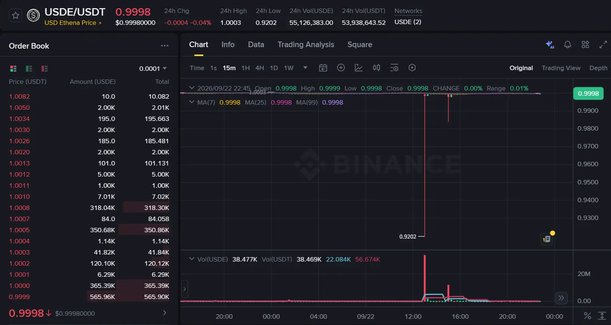Select the 0.9999 ask price row
Viewport: 611px width, 325px height.
[89, 297]
